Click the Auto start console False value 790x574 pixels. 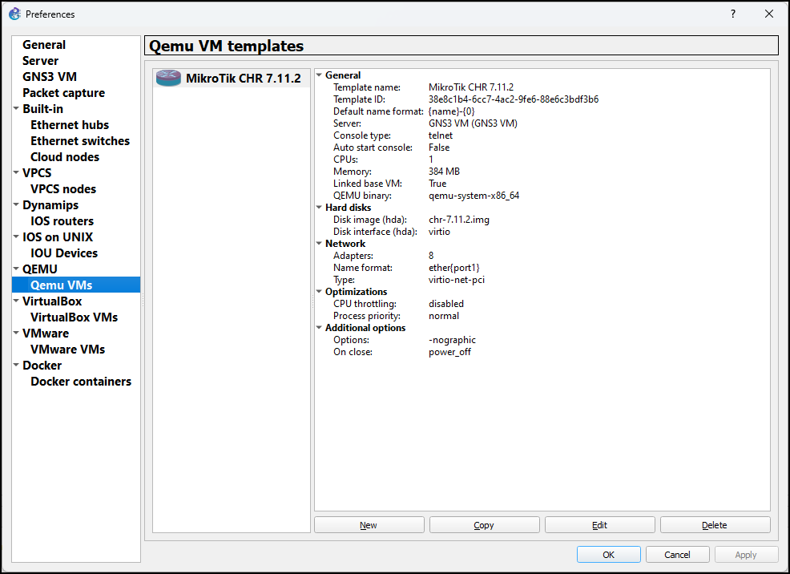point(439,148)
